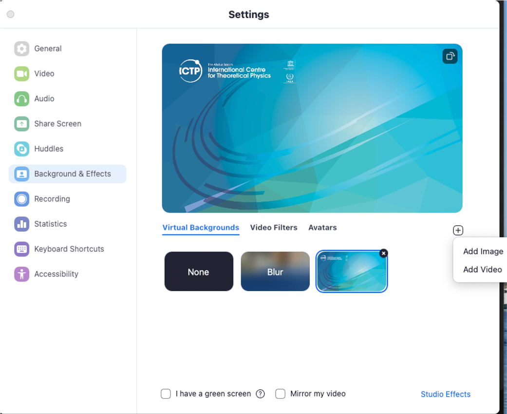Open General settings gear icon

tap(21, 49)
